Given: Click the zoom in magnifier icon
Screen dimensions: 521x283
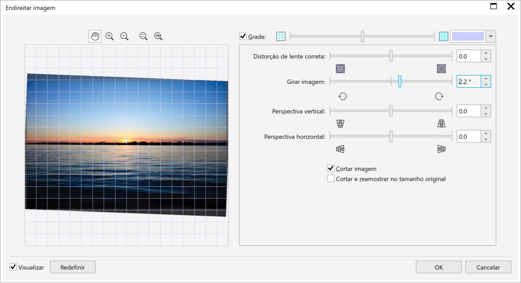Looking at the screenshot, I should (x=110, y=36).
